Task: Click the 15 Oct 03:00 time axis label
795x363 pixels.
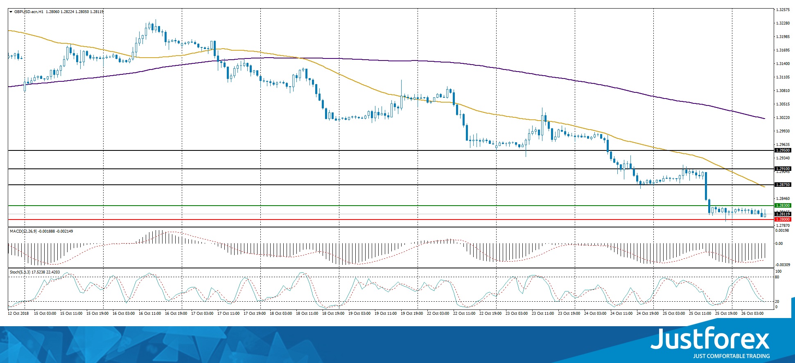Action: point(45,314)
